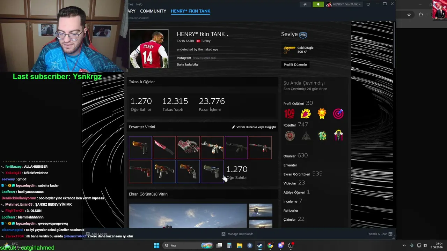Select the black AK-47 inventory item
447x251 pixels.
(x=236, y=147)
